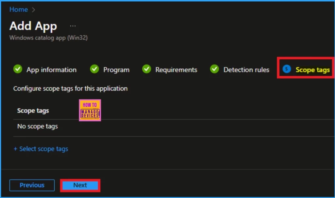The width and height of the screenshot is (335, 198).
Task: Click the Next button
Action: pyautogui.click(x=80, y=185)
